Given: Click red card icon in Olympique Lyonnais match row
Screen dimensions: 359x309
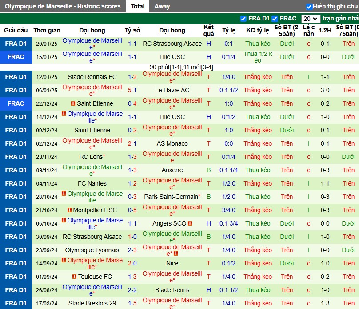Looking at the screenshot, I should click(x=176, y=254).
